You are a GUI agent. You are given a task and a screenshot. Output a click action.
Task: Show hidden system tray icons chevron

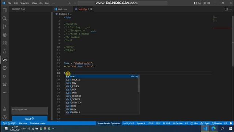(53, 129)
